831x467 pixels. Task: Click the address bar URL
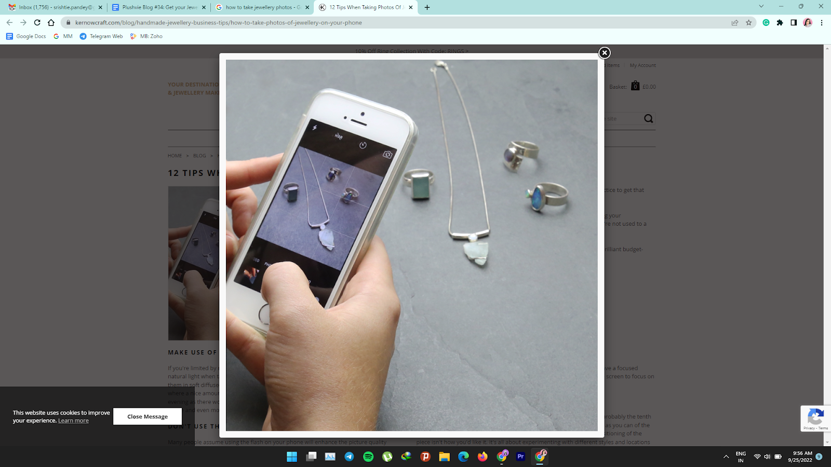[219, 22]
